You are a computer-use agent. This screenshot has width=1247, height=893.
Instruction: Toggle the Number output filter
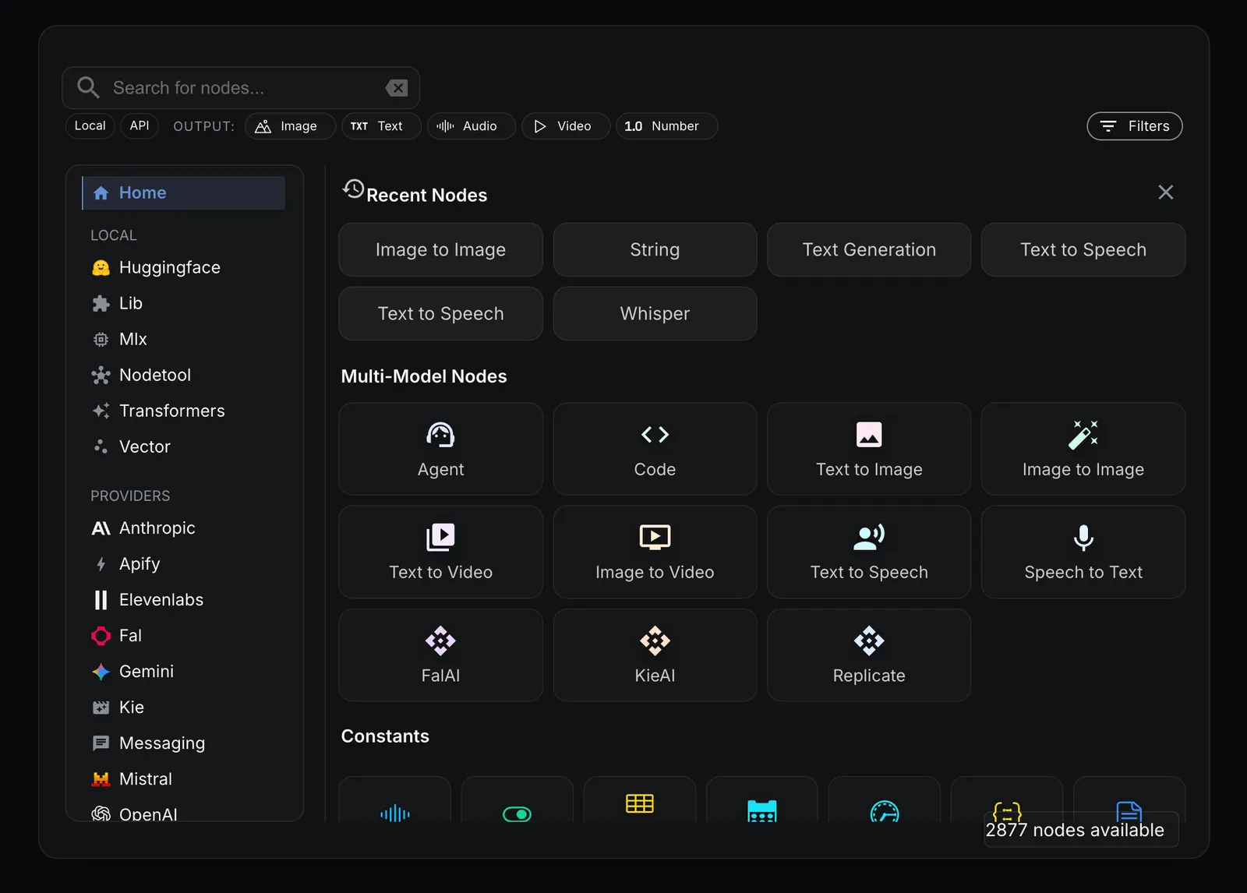666,126
